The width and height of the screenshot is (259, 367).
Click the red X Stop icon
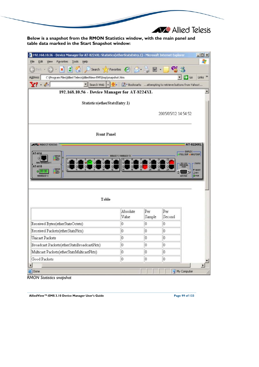click(x=62, y=70)
